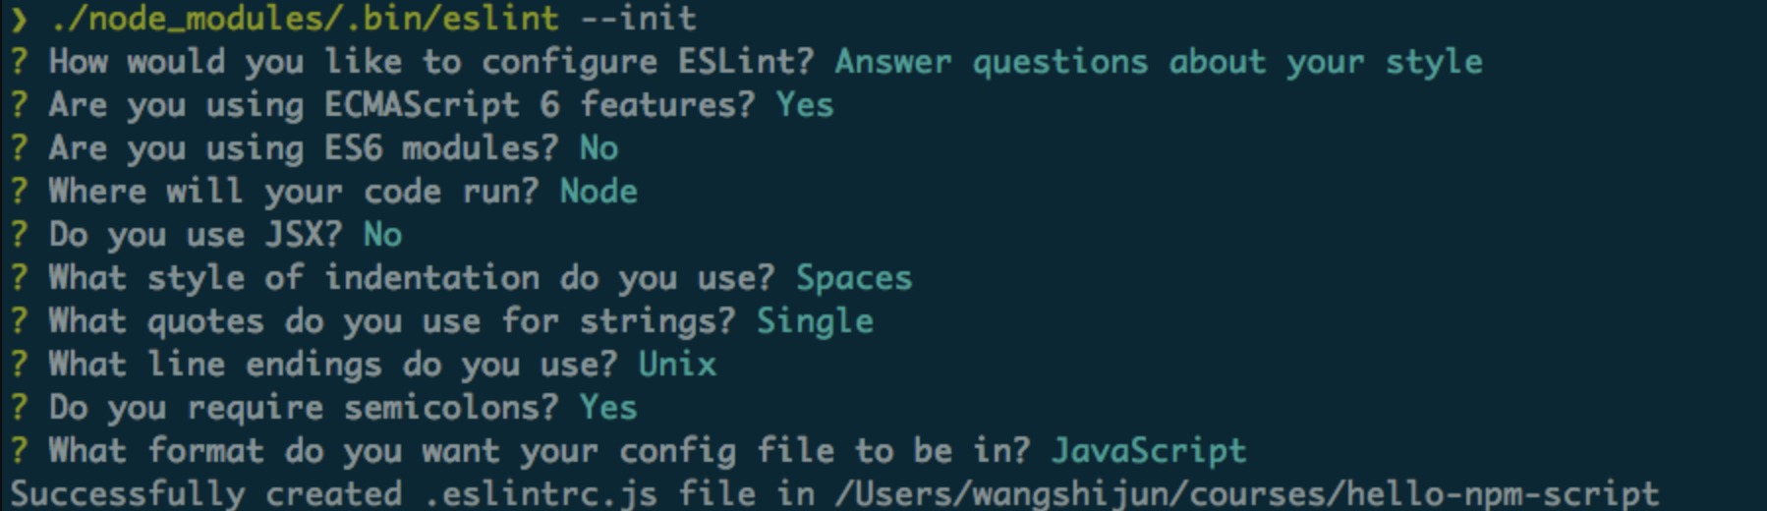Click 'Answer questions about your style' answer

pos(1158,62)
